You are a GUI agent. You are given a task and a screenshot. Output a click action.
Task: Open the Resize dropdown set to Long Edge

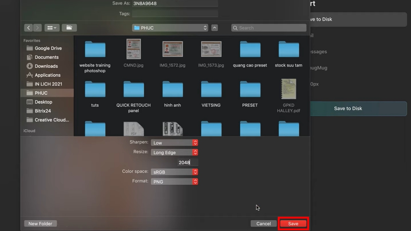174,152
